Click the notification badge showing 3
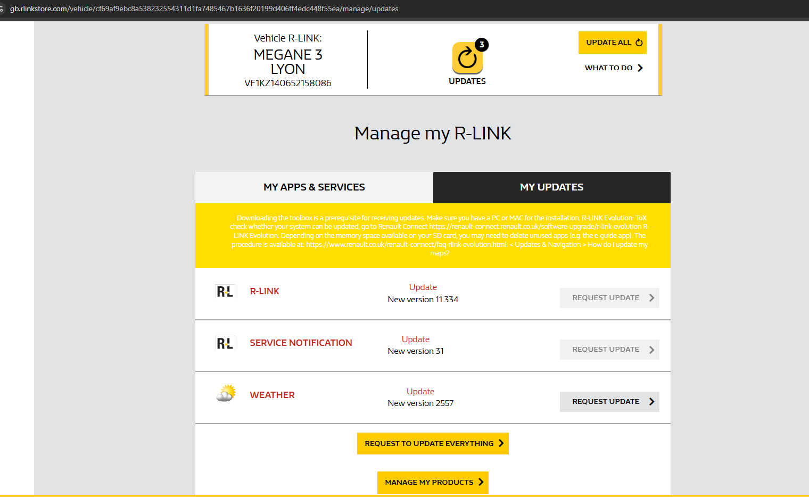Viewport: 809px width, 497px height. [482, 45]
